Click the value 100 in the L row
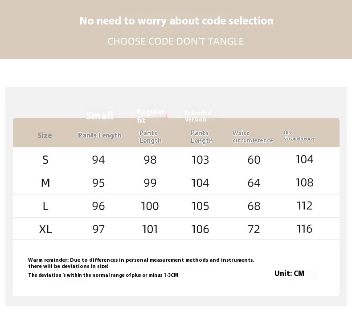Screen dimensions: 352x324 coord(150,206)
